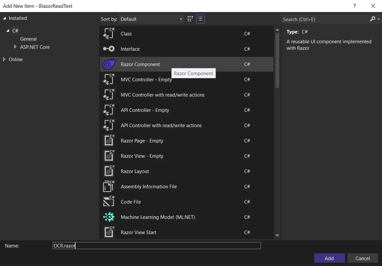Image resolution: width=382 pixels, height=266 pixels.
Task: Select the General category
Action: (28, 39)
